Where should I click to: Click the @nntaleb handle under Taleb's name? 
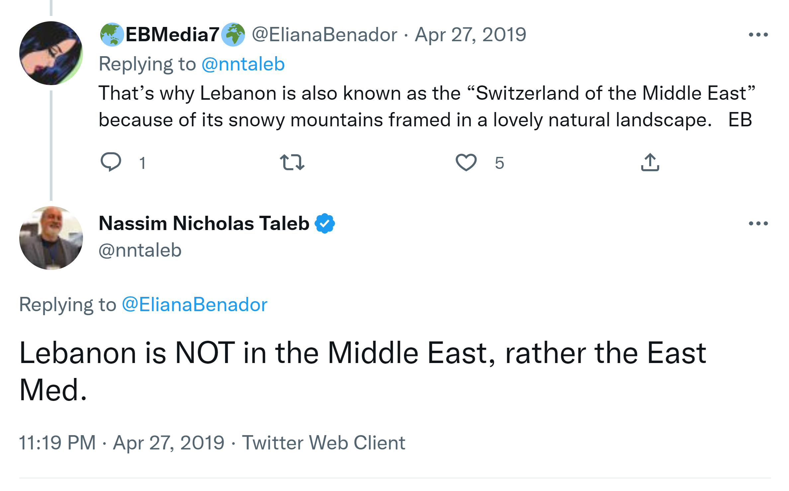[x=140, y=250]
